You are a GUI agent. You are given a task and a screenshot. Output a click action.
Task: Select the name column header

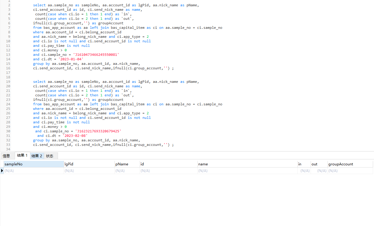247,164
